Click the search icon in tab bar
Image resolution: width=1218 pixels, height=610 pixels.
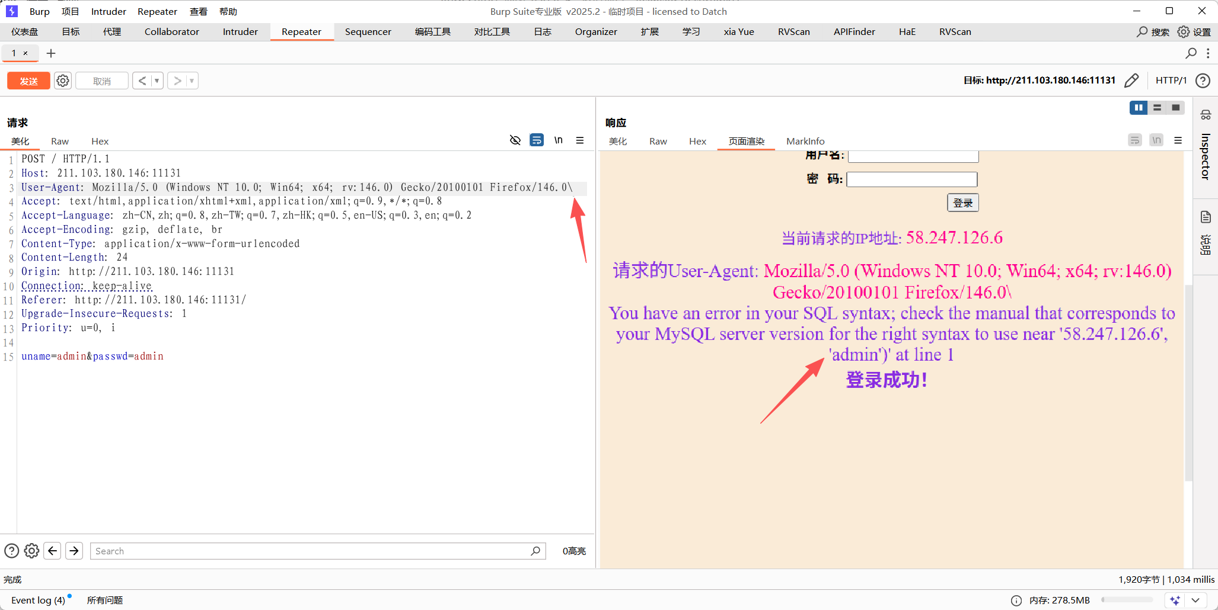pos(1191,53)
